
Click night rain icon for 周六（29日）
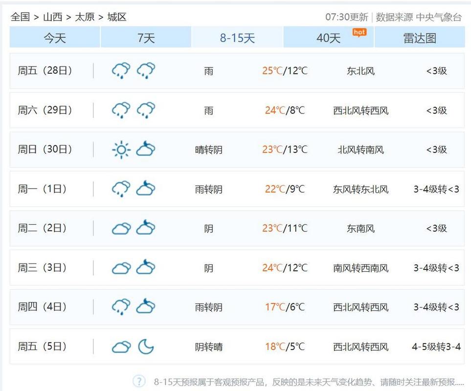pyautogui.click(x=146, y=110)
